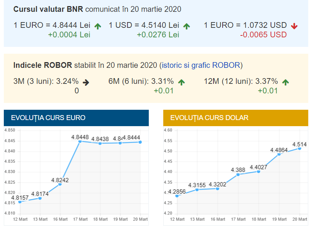Click the 4.8174 euro data point
This screenshot has height=226, width=309.
tap(40, 198)
